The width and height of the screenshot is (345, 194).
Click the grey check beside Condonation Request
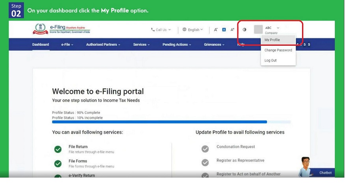click(x=205, y=149)
